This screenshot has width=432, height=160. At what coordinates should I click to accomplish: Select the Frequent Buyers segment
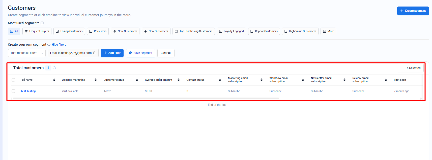[37, 31]
